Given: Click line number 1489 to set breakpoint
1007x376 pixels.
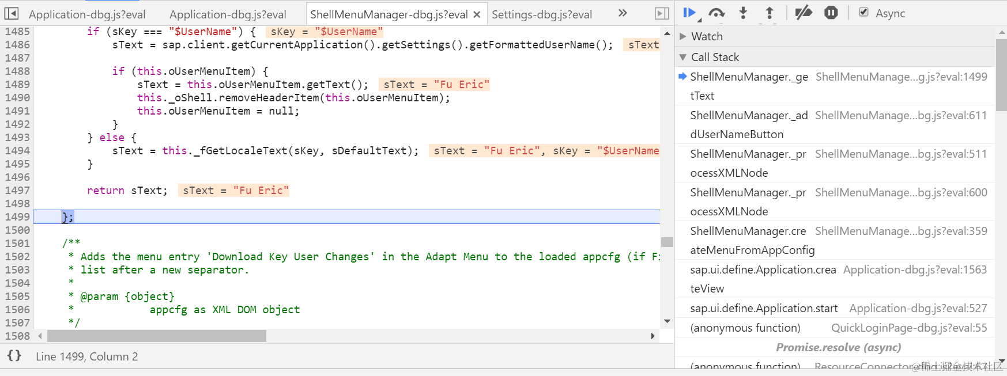Looking at the screenshot, I should 17,85.
